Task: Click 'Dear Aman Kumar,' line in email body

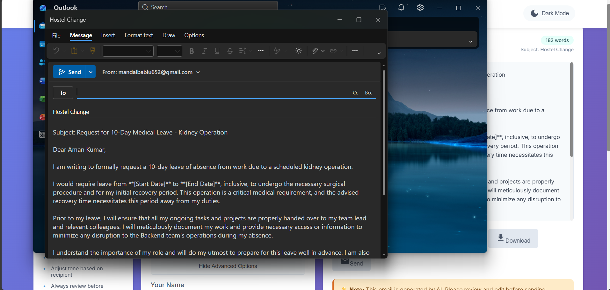Action: click(x=79, y=149)
